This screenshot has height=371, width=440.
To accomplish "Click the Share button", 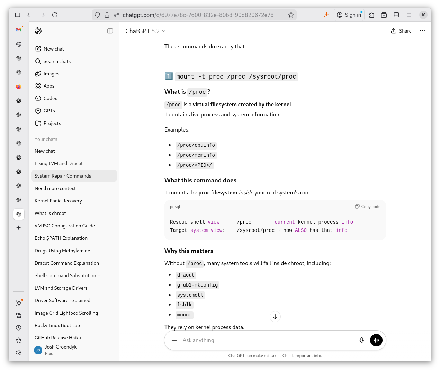I will (x=401, y=31).
